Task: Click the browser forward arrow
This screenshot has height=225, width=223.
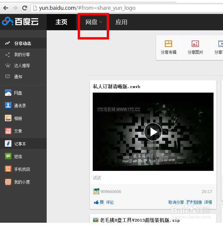Action: [x=15, y=8]
